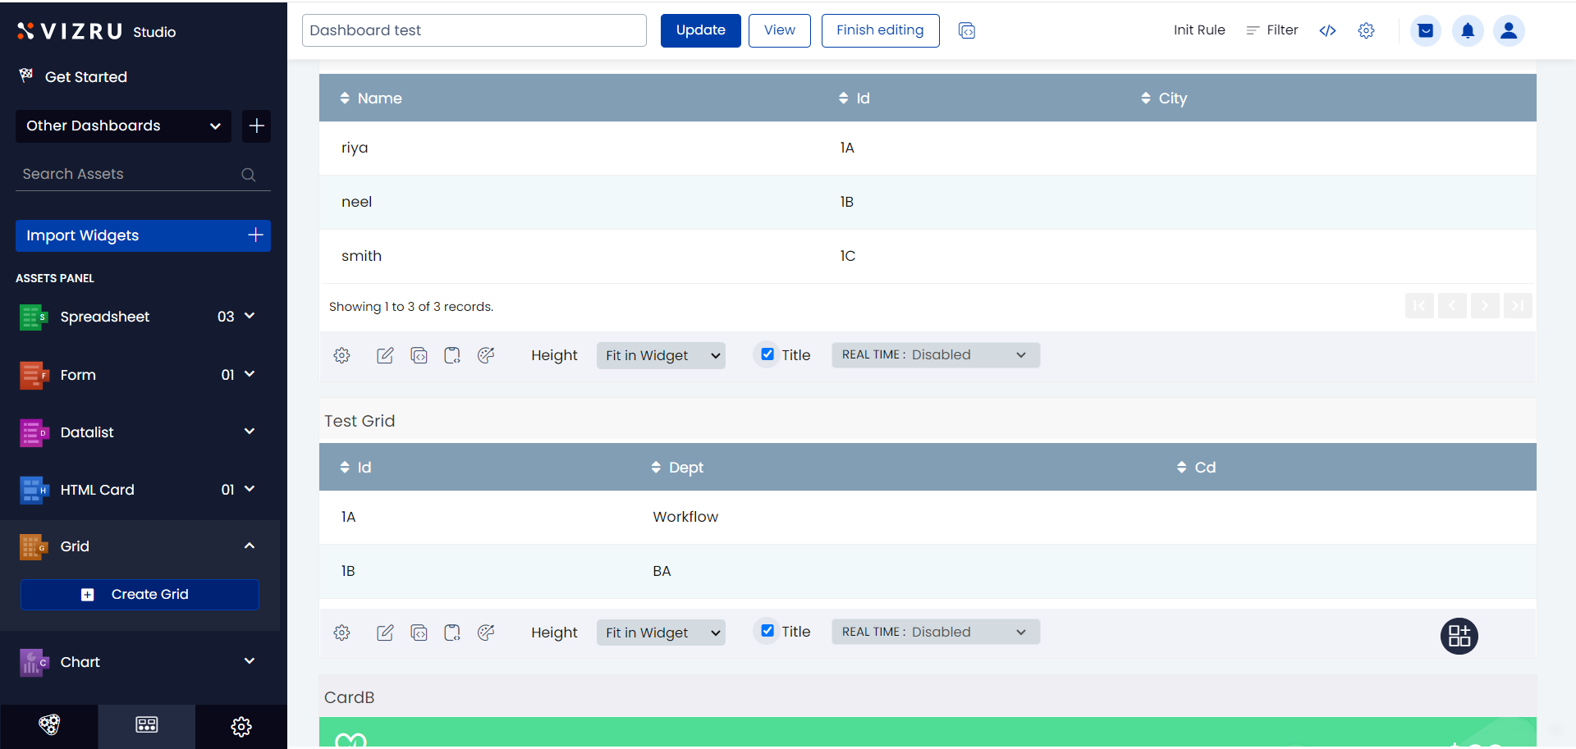
Task: Expand REAL TIME dropdown in first widget
Action: 935,355
